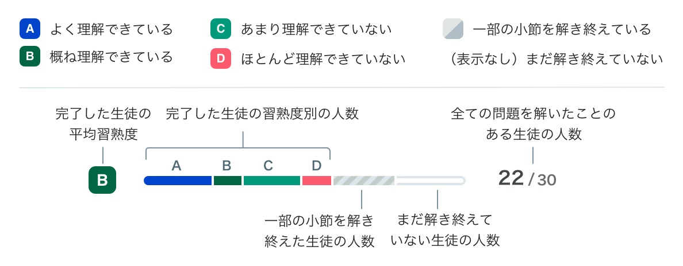Click the gray striped partial-completion legend icon
The width and height of the screenshot is (683, 266).
[453, 29]
